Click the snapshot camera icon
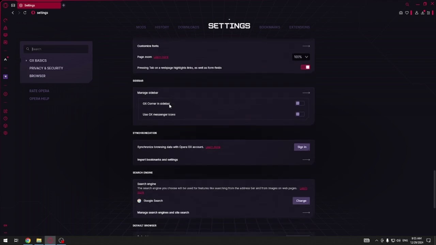Screen dimensions: 436x245 (x=401, y=13)
